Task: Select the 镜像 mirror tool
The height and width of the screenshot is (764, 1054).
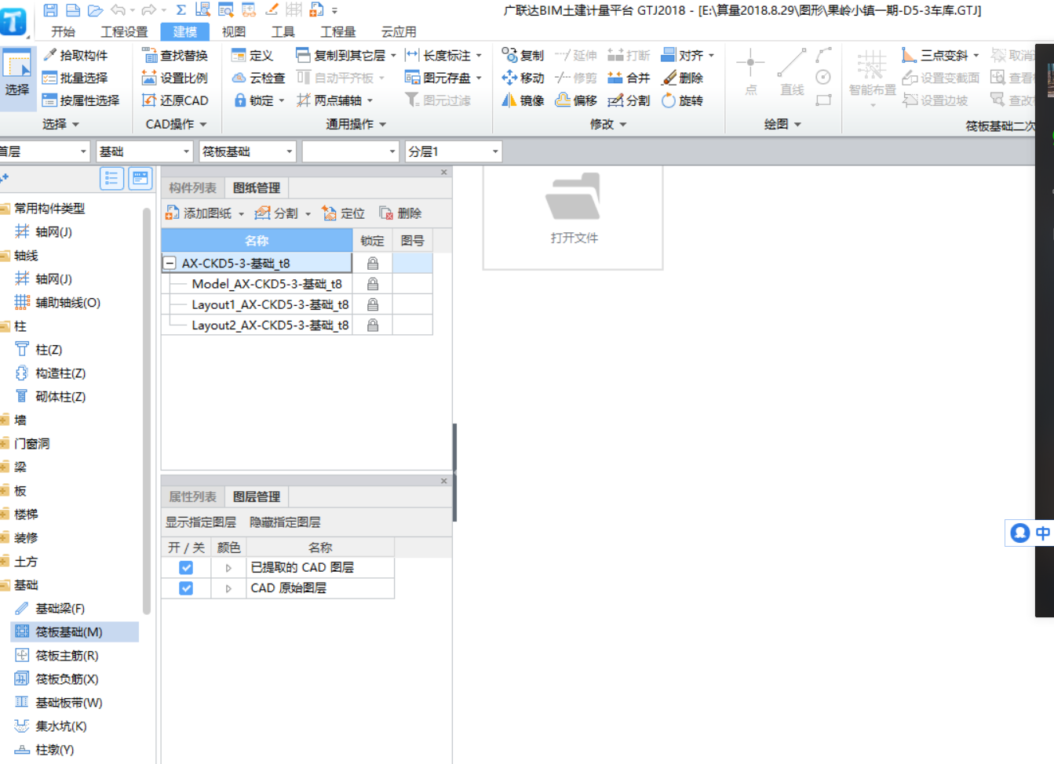Action: pyautogui.click(x=523, y=100)
